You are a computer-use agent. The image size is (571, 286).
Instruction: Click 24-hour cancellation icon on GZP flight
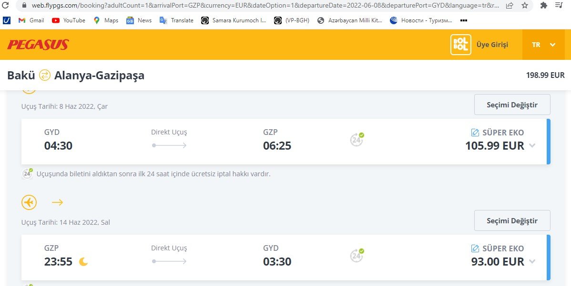point(357,255)
